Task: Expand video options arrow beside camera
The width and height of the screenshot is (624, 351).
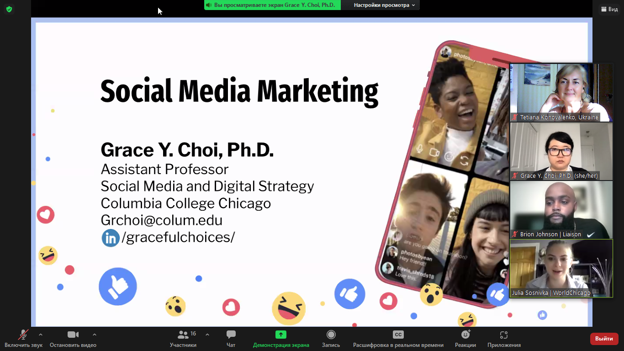Action: tap(95, 335)
